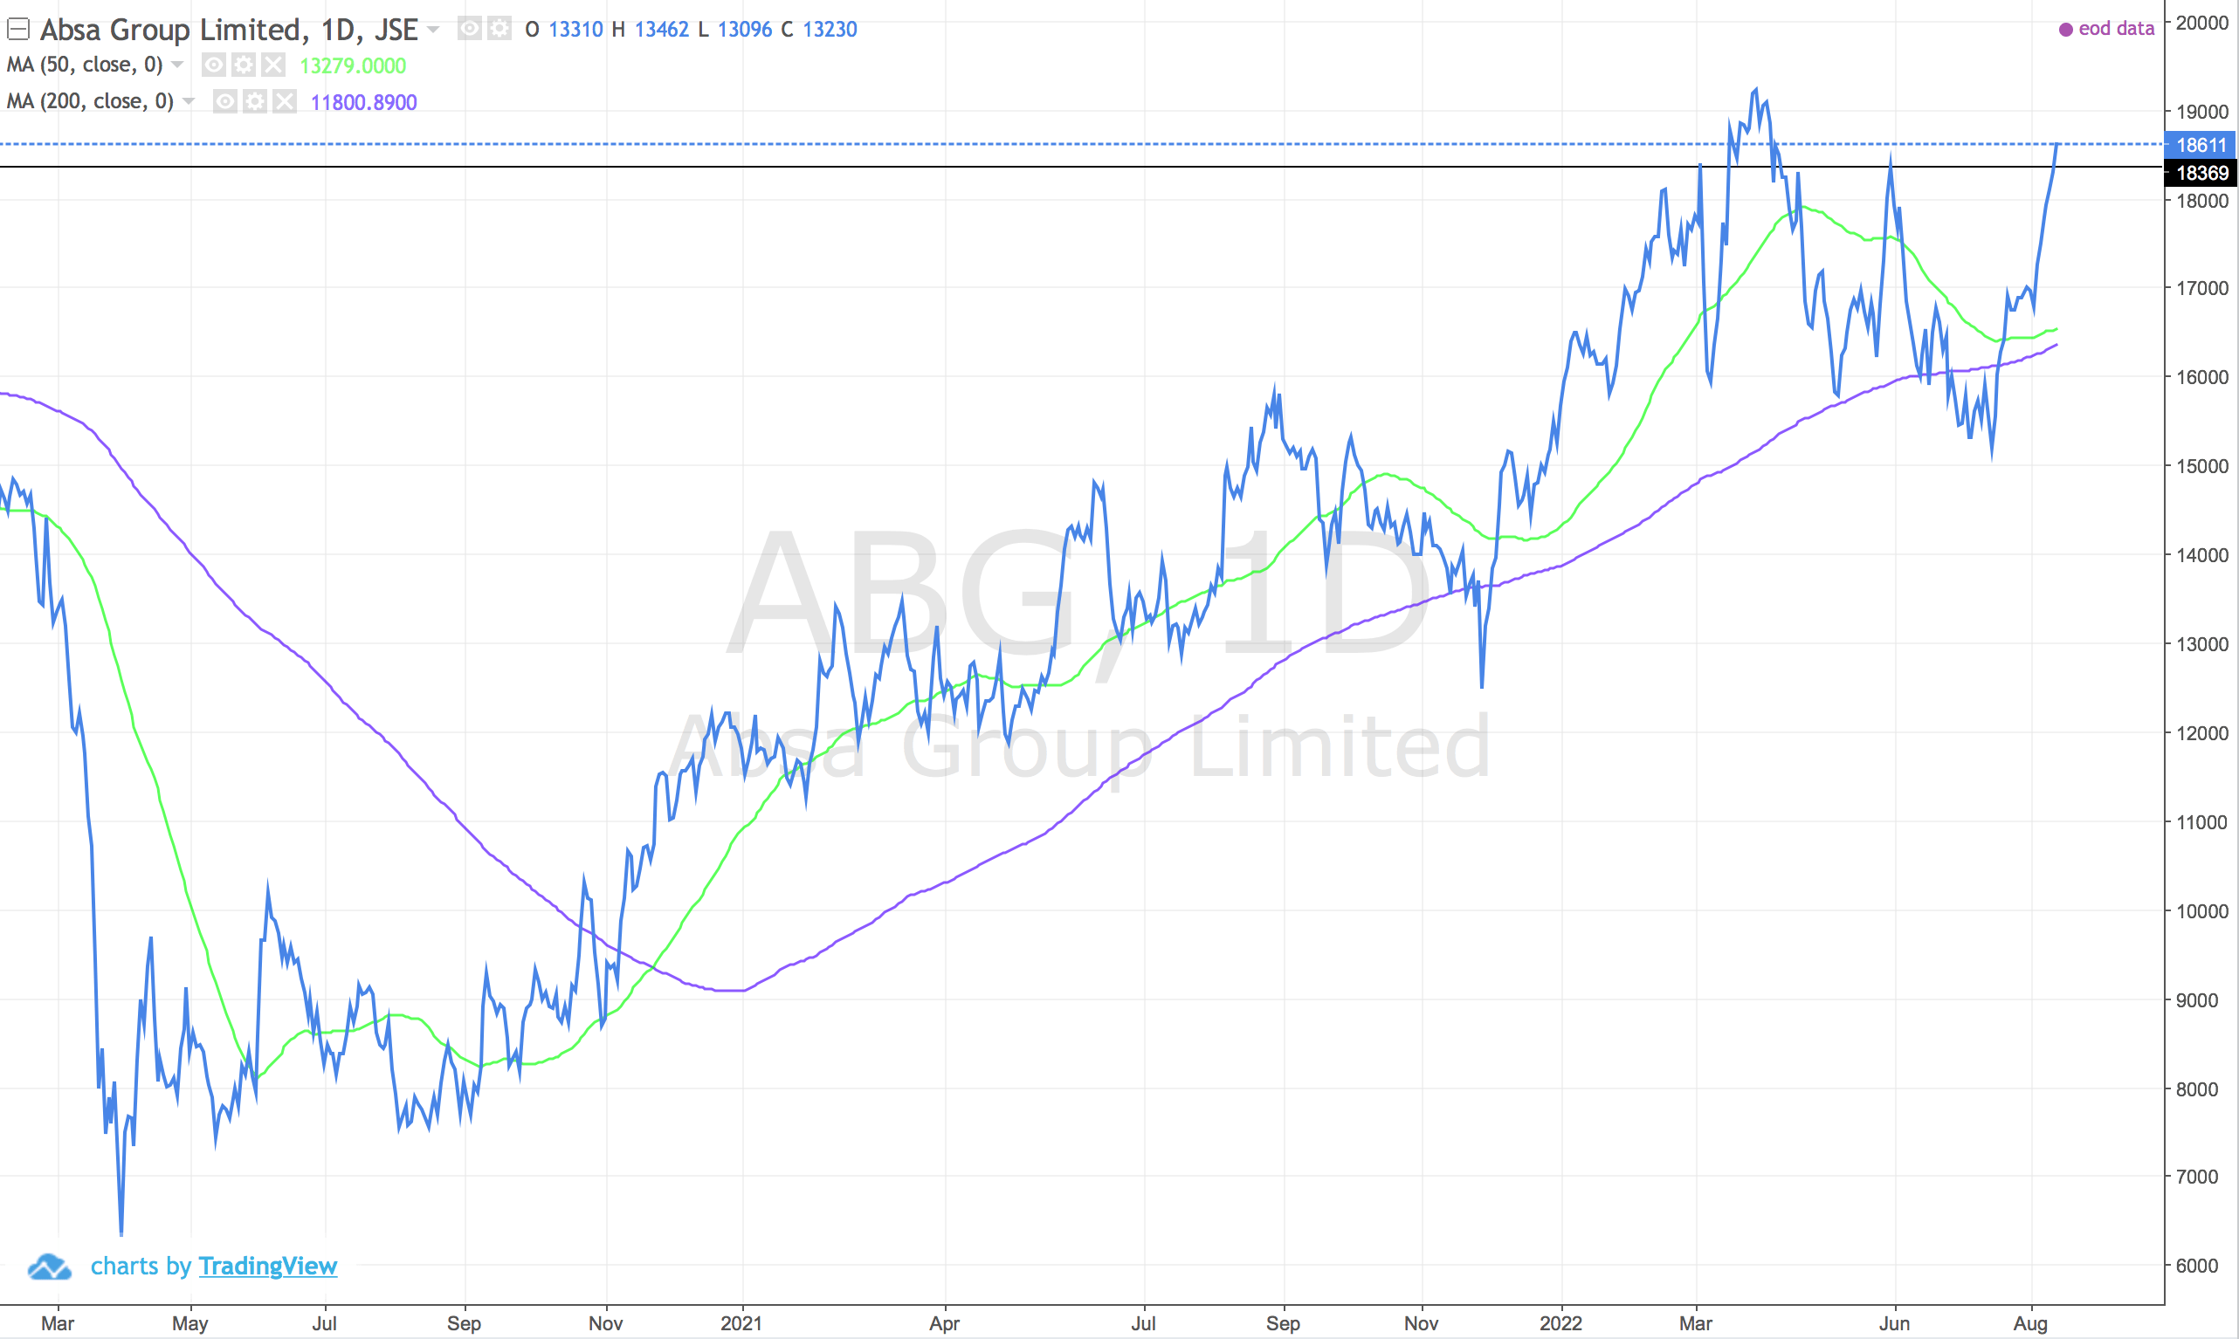Click the MA 50 value 13279.0000
Viewport: 2239px width, 1339px height.
pos(353,65)
